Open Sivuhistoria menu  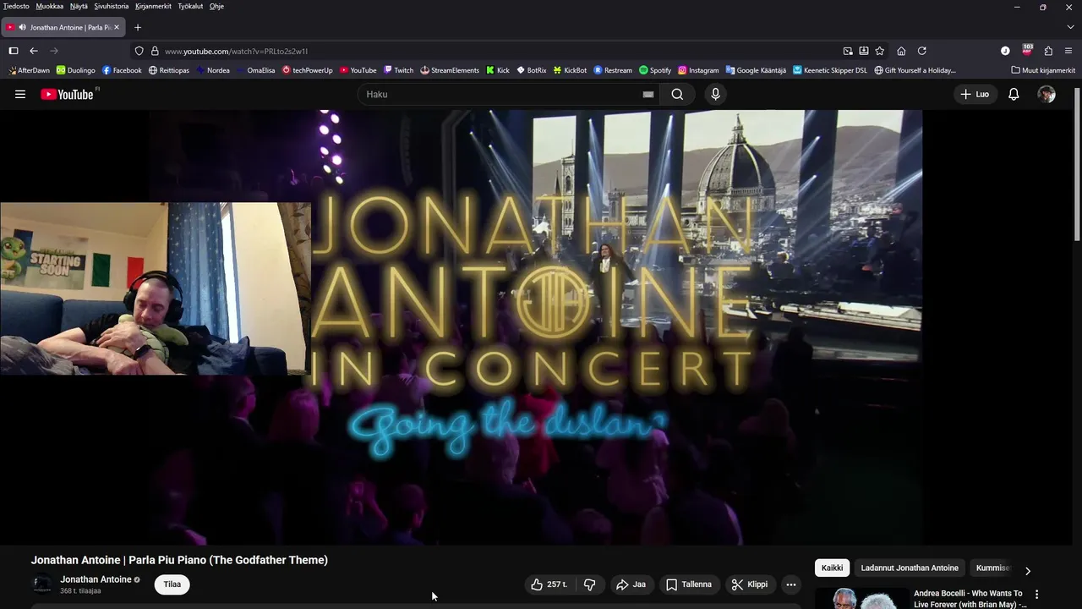coord(112,6)
